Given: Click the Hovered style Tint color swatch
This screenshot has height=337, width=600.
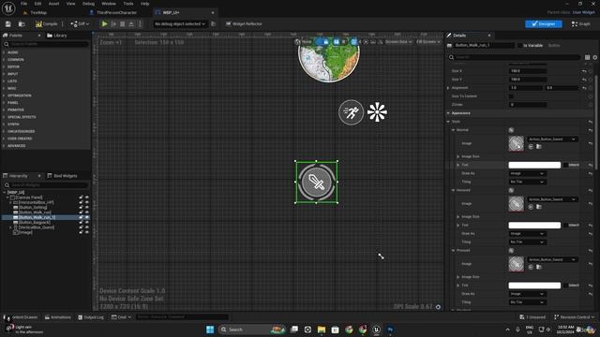Looking at the screenshot, I should coord(534,226).
